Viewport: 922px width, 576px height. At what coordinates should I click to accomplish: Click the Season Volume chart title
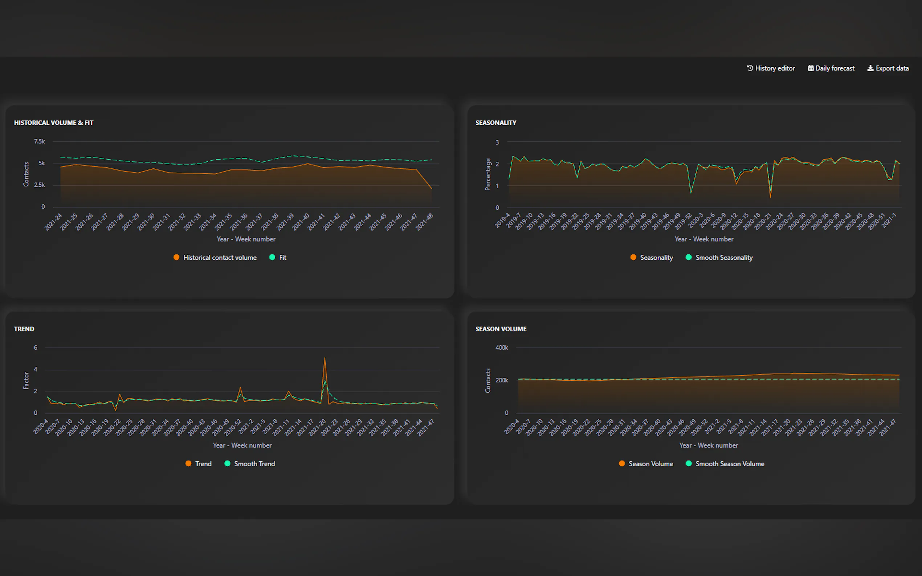click(501, 329)
